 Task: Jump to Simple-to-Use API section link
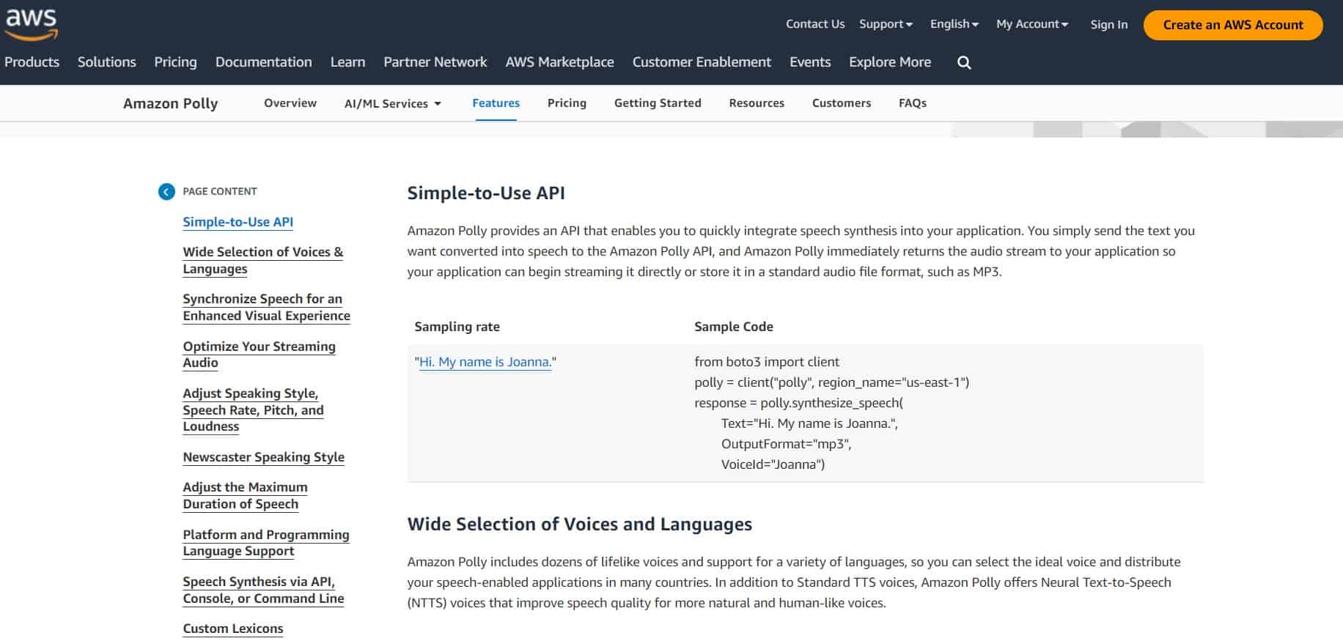[238, 222]
